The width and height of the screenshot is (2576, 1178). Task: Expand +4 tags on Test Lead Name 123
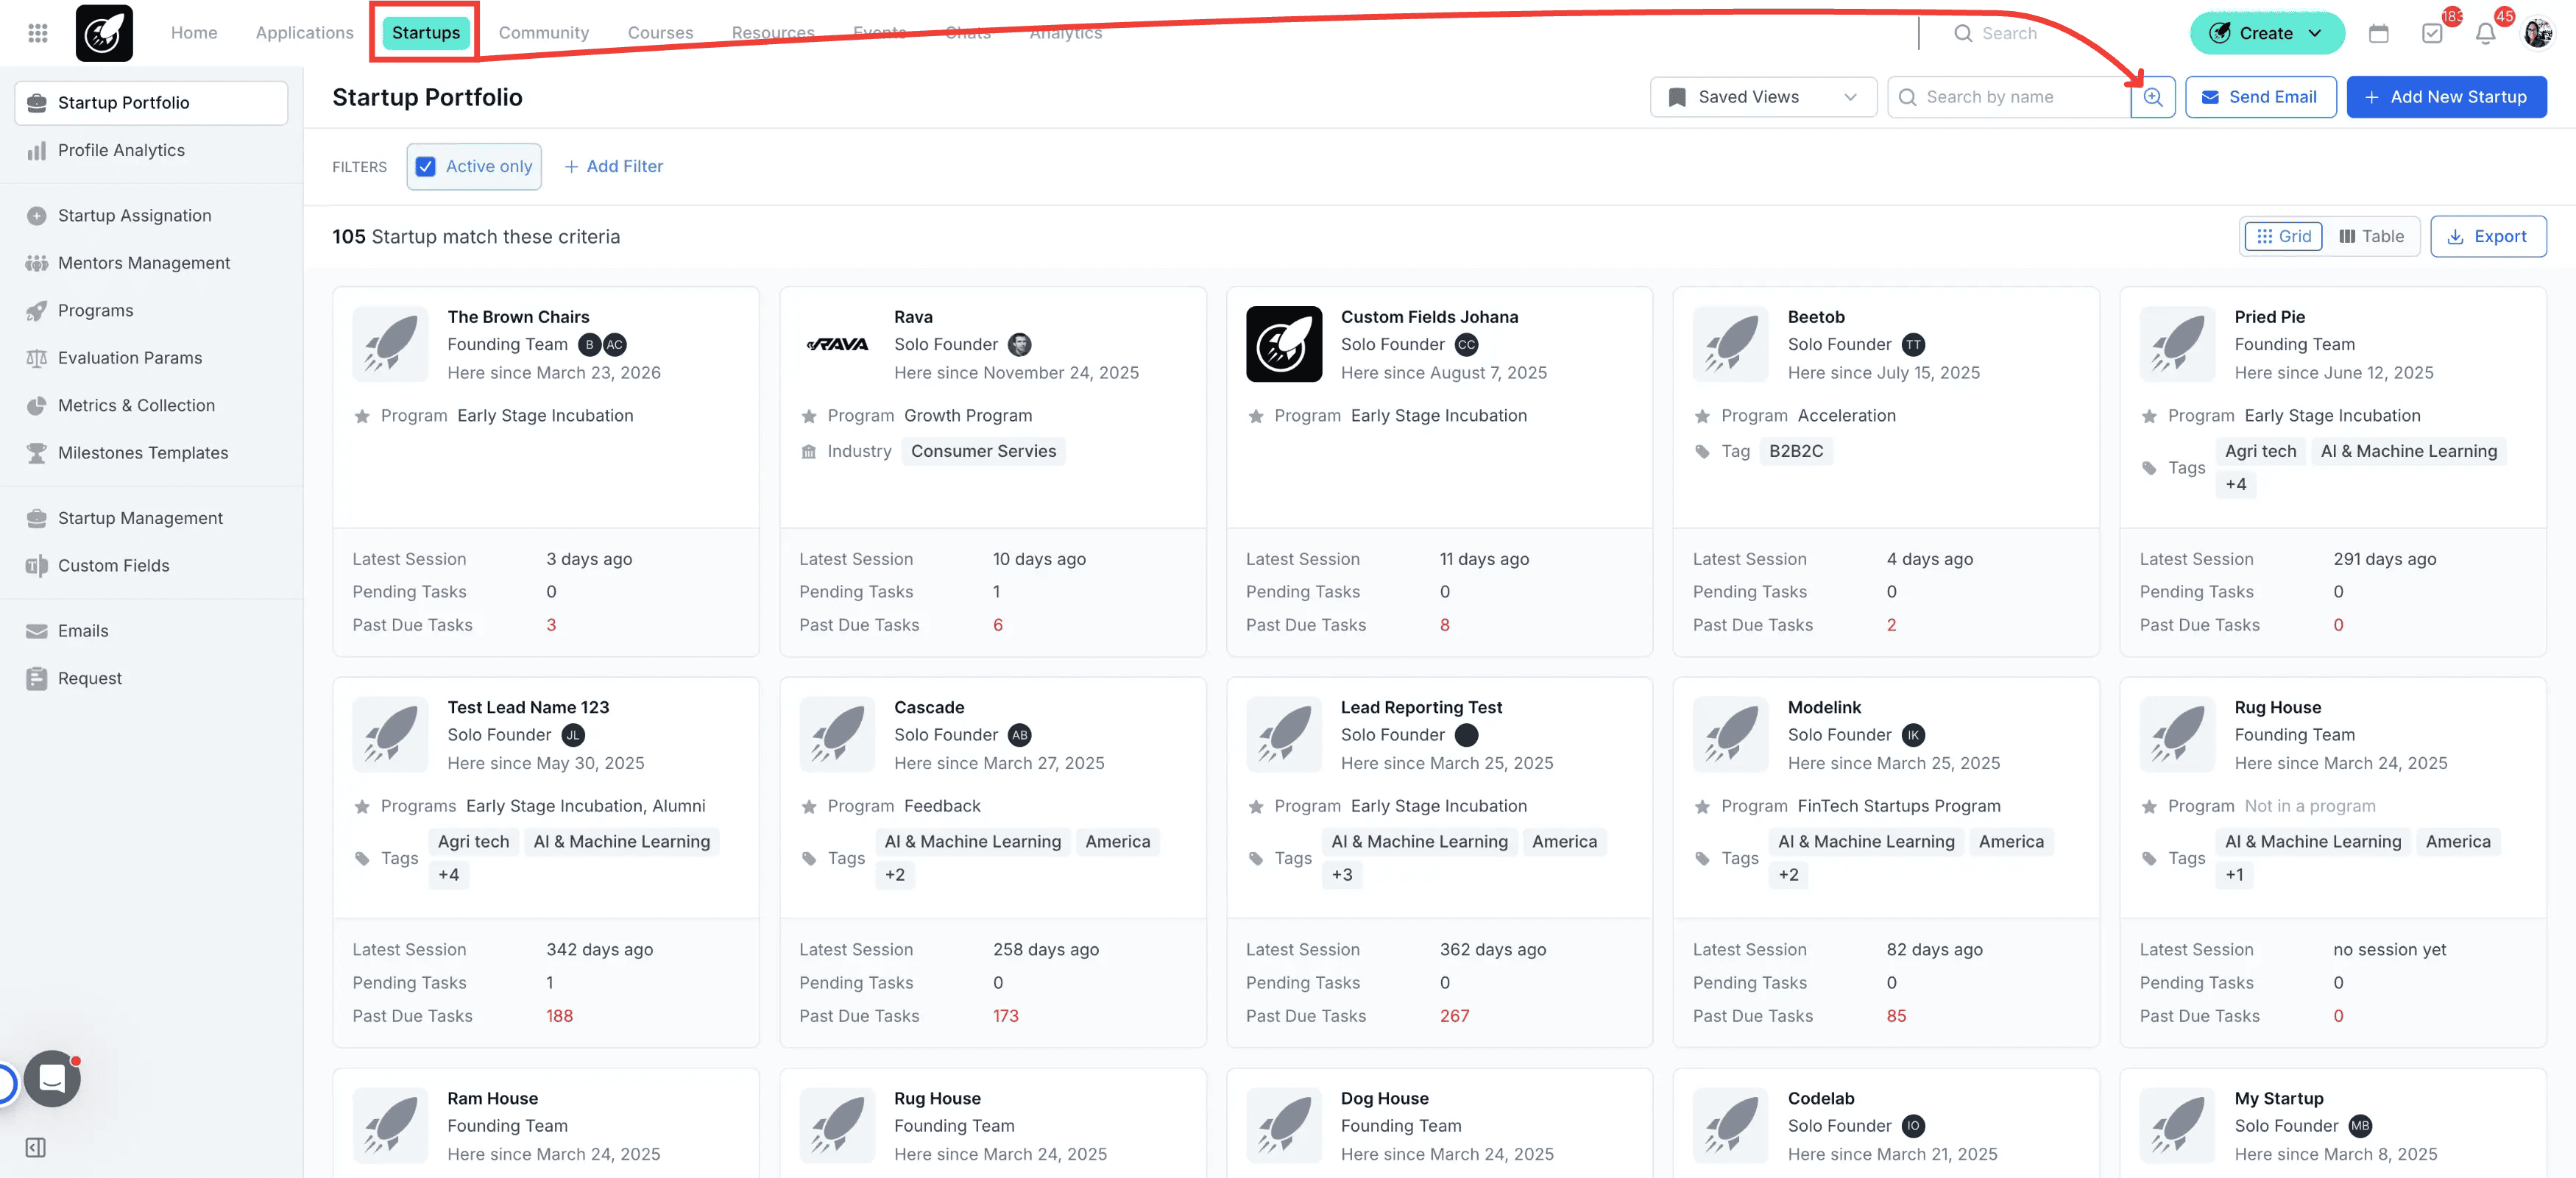[449, 875]
